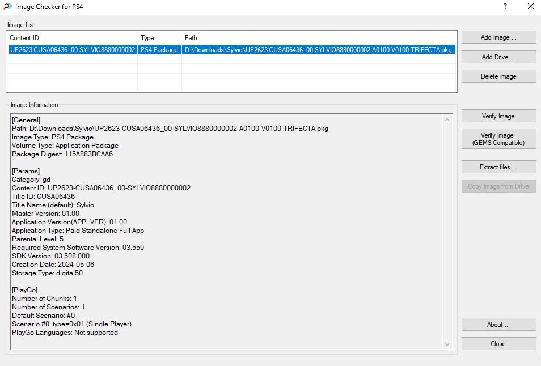541x366 pixels.
Task: Click the Path line in Image Information
Action: coord(170,129)
